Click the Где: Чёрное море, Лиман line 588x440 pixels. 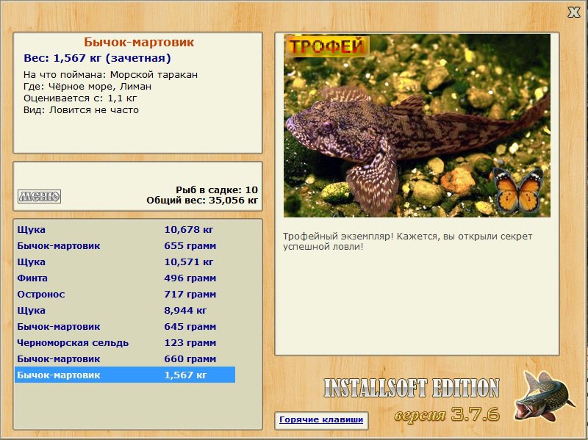point(87,87)
